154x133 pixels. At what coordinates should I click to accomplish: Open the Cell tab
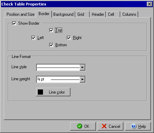tap(113, 14)
